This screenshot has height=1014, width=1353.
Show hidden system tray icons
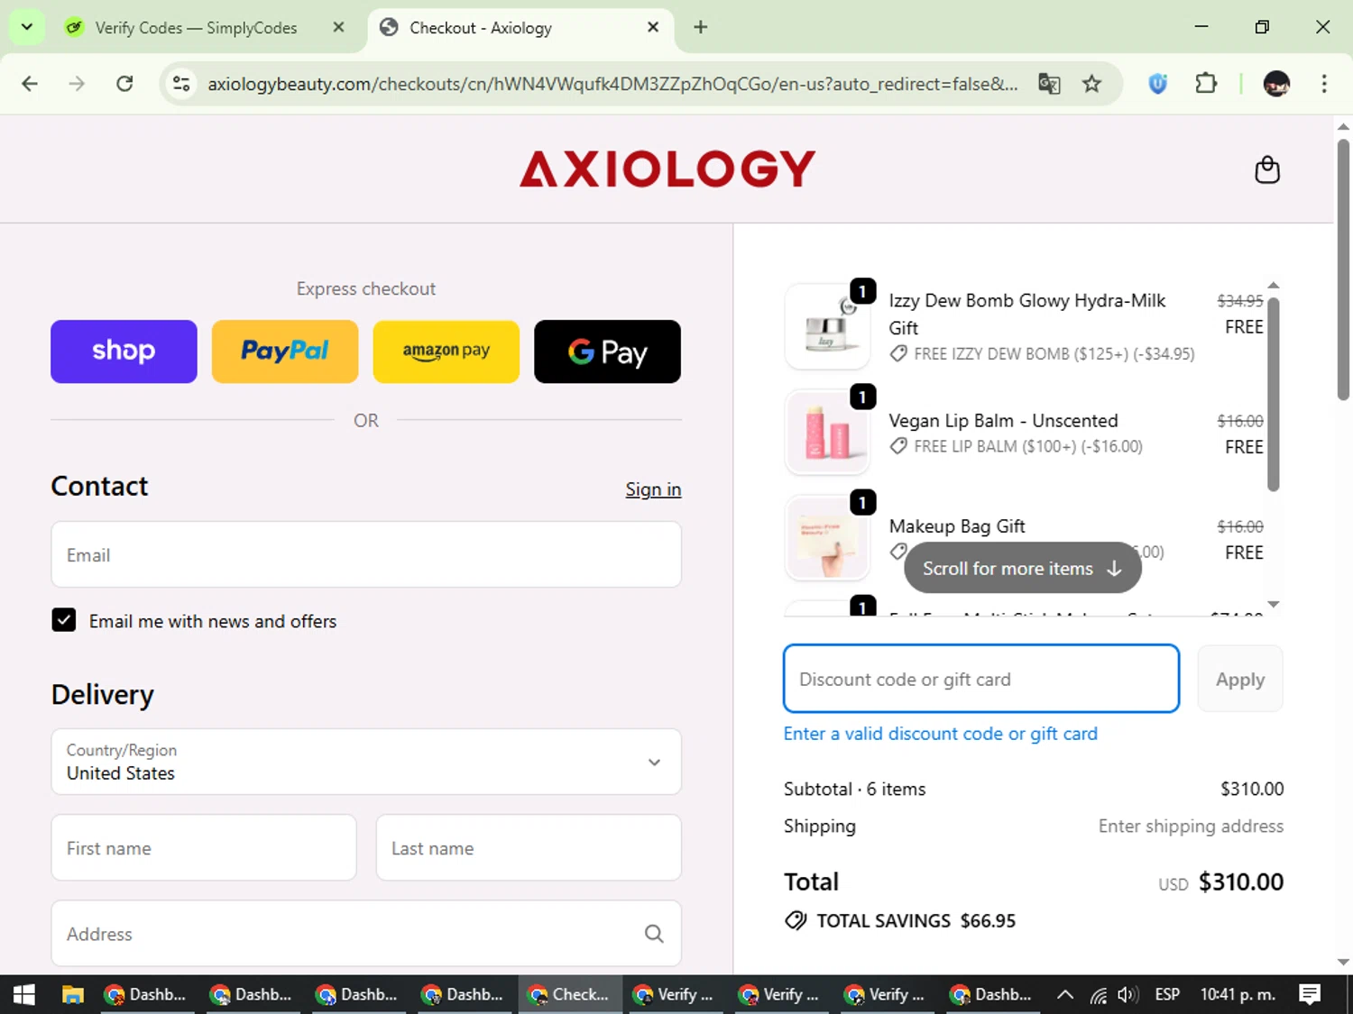1065,994
